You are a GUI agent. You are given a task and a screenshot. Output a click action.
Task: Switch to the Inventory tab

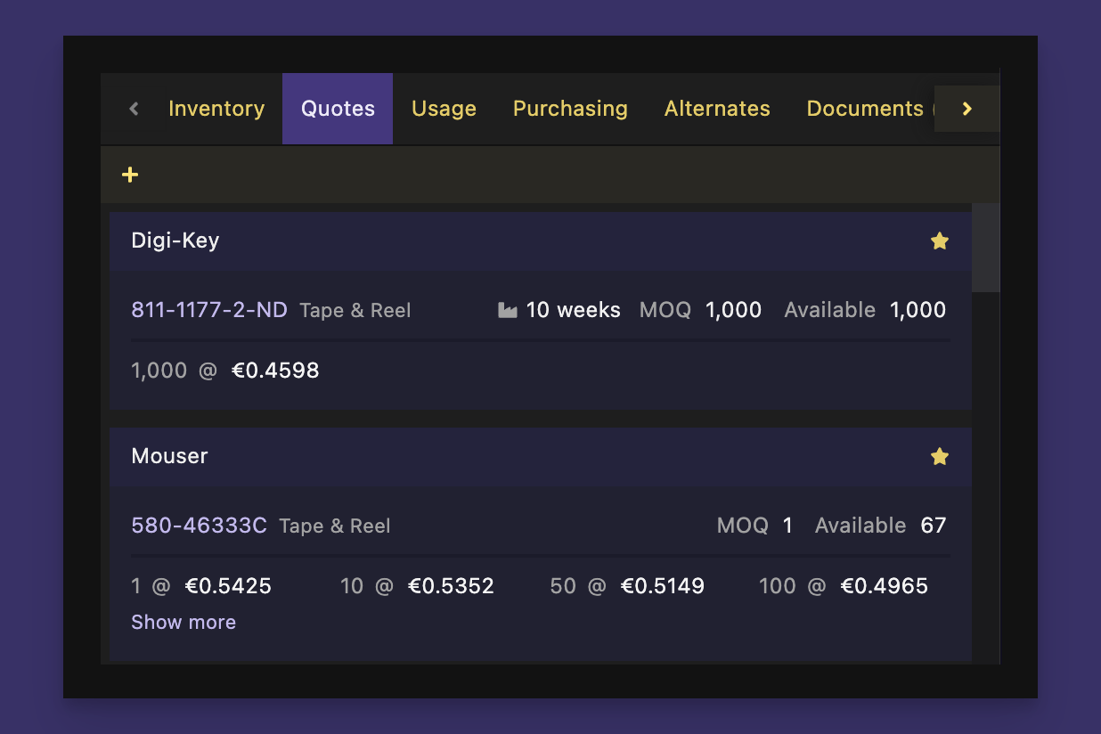pos(216,109)
